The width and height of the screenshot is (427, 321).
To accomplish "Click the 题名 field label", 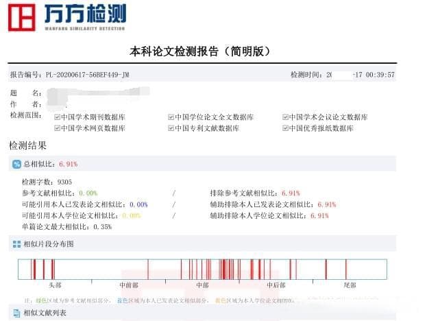I will (26, 93).
